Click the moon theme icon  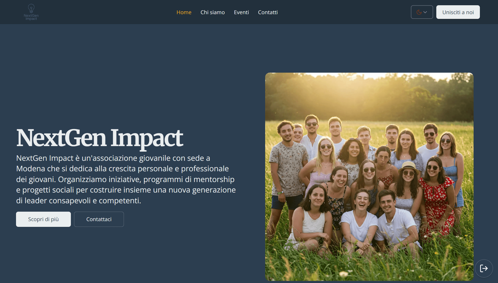point(419,12)
